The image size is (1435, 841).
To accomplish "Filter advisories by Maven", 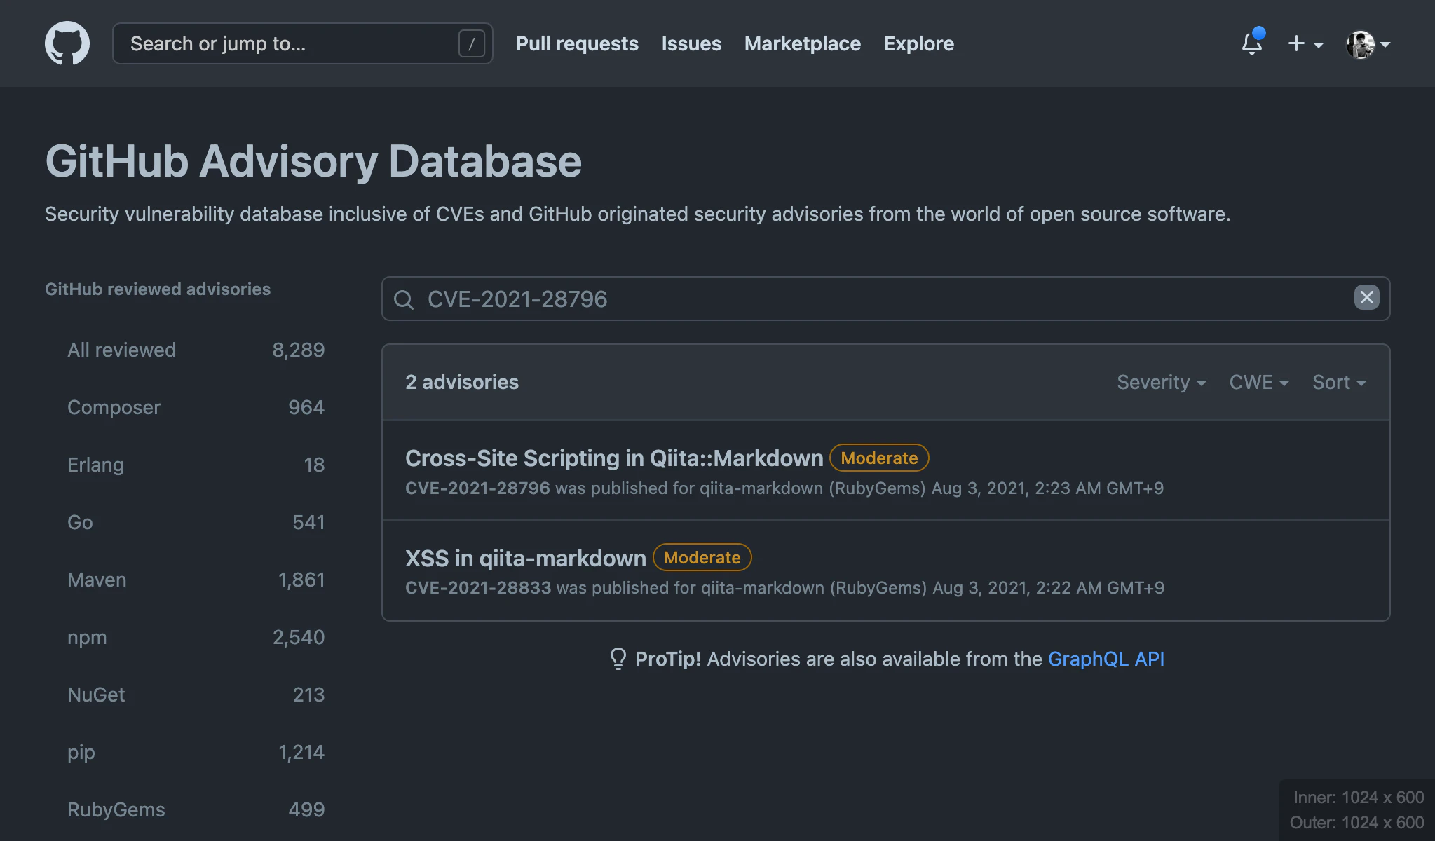I will (196, 580).
